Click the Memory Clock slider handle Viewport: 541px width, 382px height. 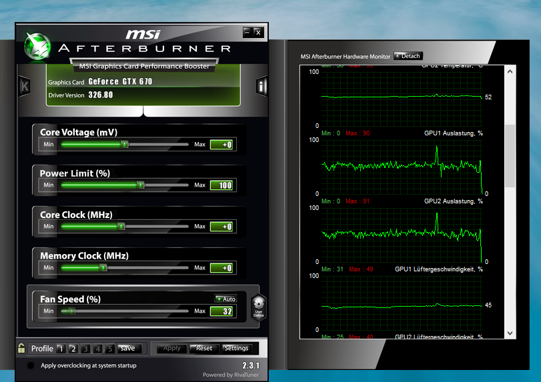[103, 267]
